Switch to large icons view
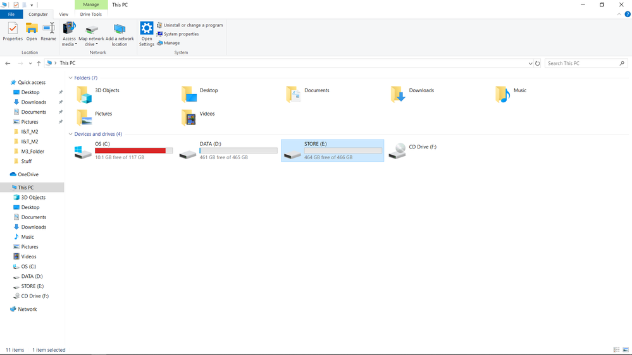Image resolution: width=632 pixels, height=355 pixels. [626, 350]
